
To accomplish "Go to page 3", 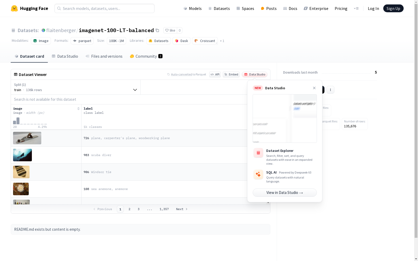I will [138, 209].
